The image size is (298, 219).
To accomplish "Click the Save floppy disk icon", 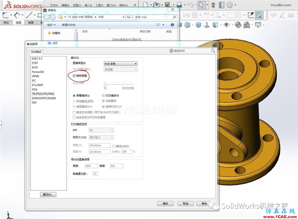I will 168,5.
